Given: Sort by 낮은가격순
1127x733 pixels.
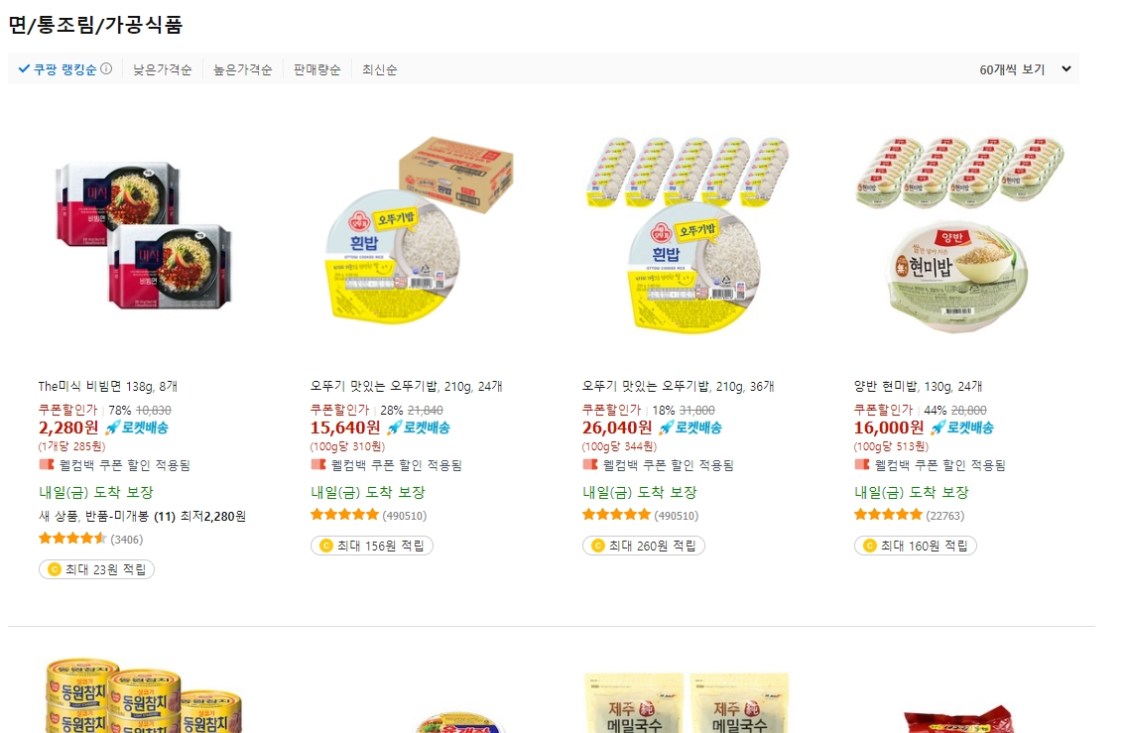Looking at the screenshot, I should (163, 69).
